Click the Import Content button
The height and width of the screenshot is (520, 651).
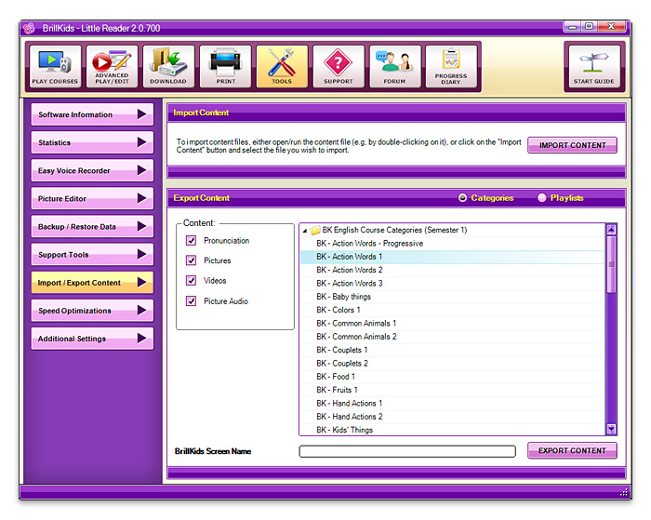pos(572,145)
